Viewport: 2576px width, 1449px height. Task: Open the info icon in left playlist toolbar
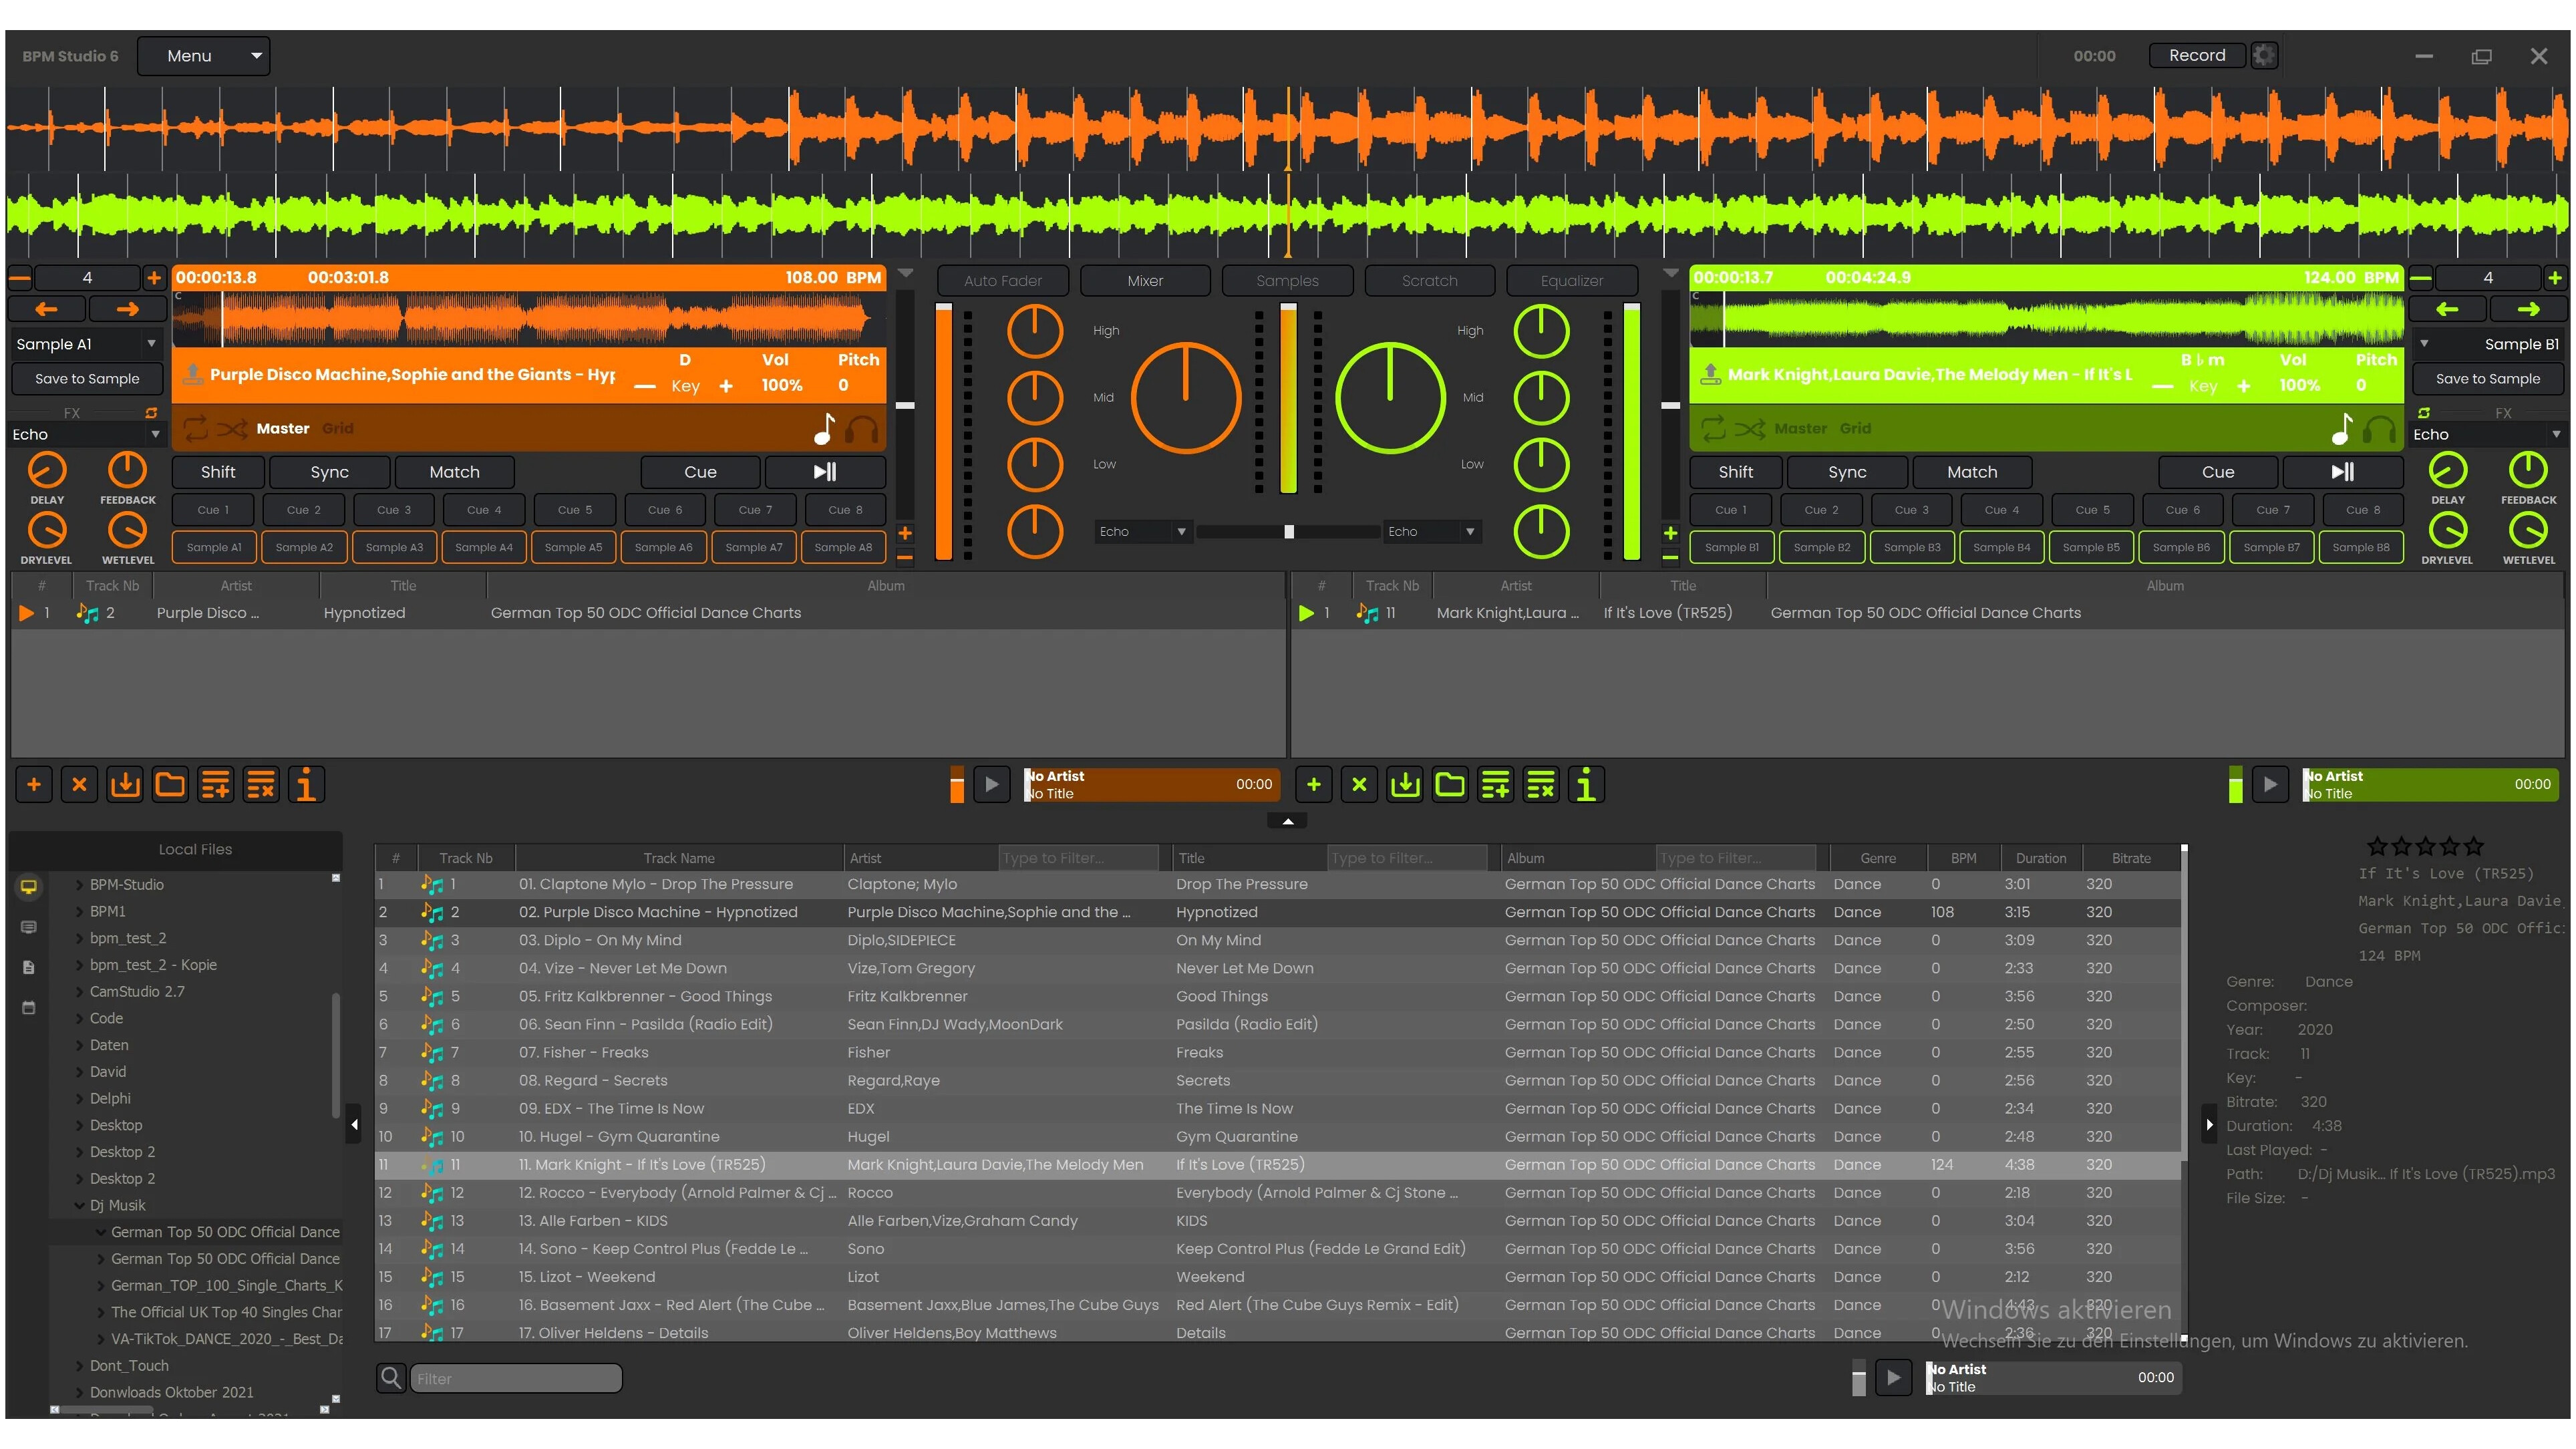click(306, 785)
